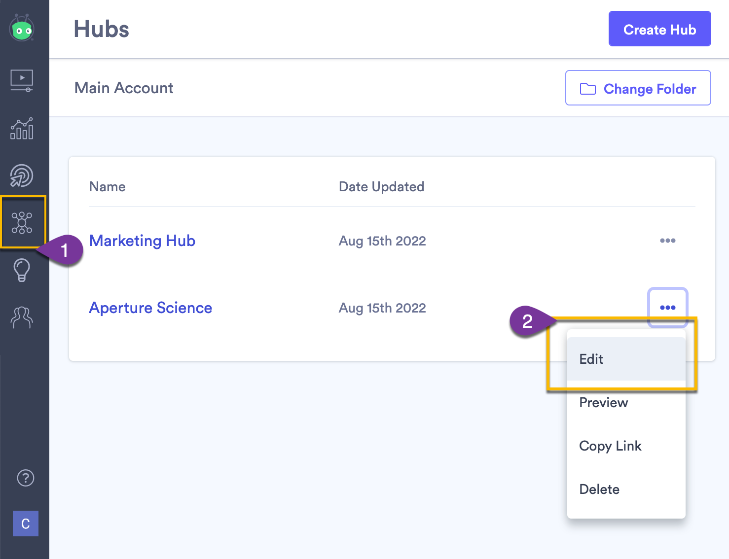729x559 pixels.
Task: Open the Marketing Hub link
Action: coord(142,241)
